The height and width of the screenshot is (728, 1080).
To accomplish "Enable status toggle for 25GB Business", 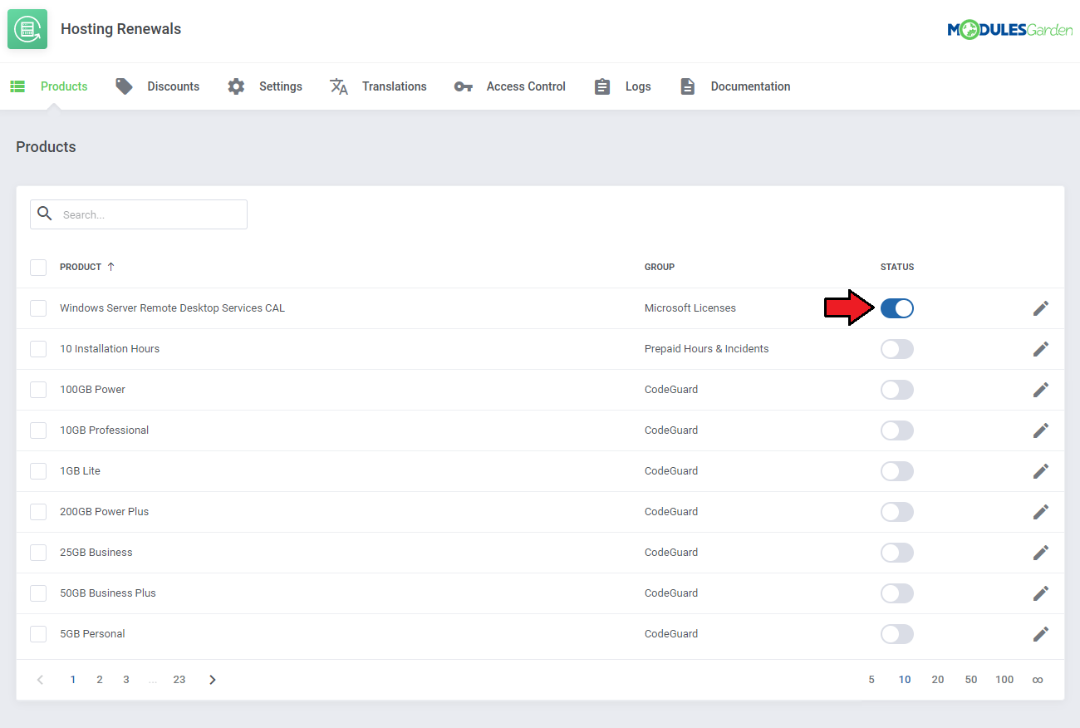I will [897, 553].
